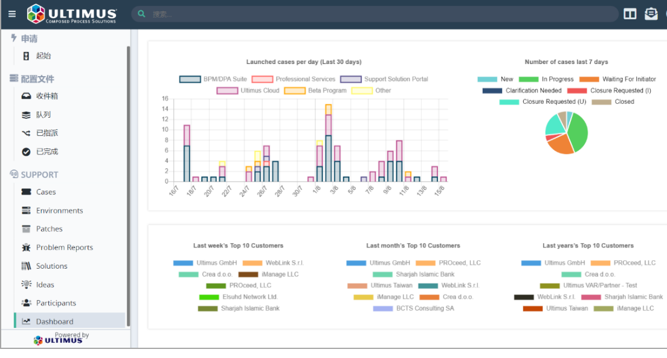Click the Closure Requested (U) teal swatch
Screen dimensions: 667x358
pos(509,101)
